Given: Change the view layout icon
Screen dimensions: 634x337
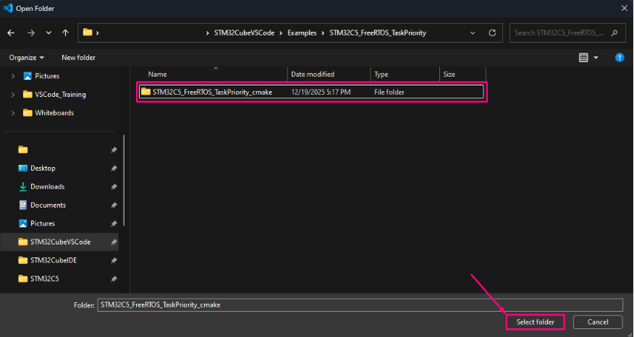Looking at the screenshot, I should [x=583, y=58].
